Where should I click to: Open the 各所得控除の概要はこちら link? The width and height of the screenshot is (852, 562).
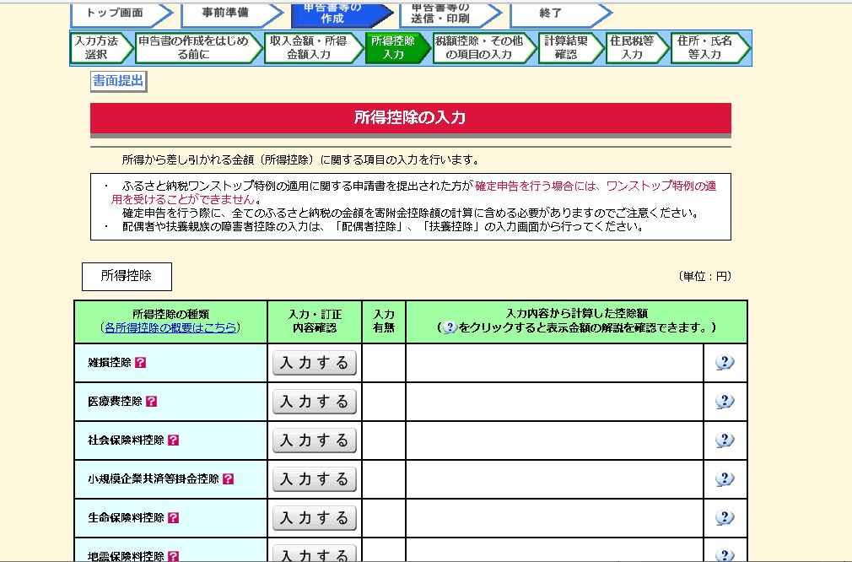170,327
